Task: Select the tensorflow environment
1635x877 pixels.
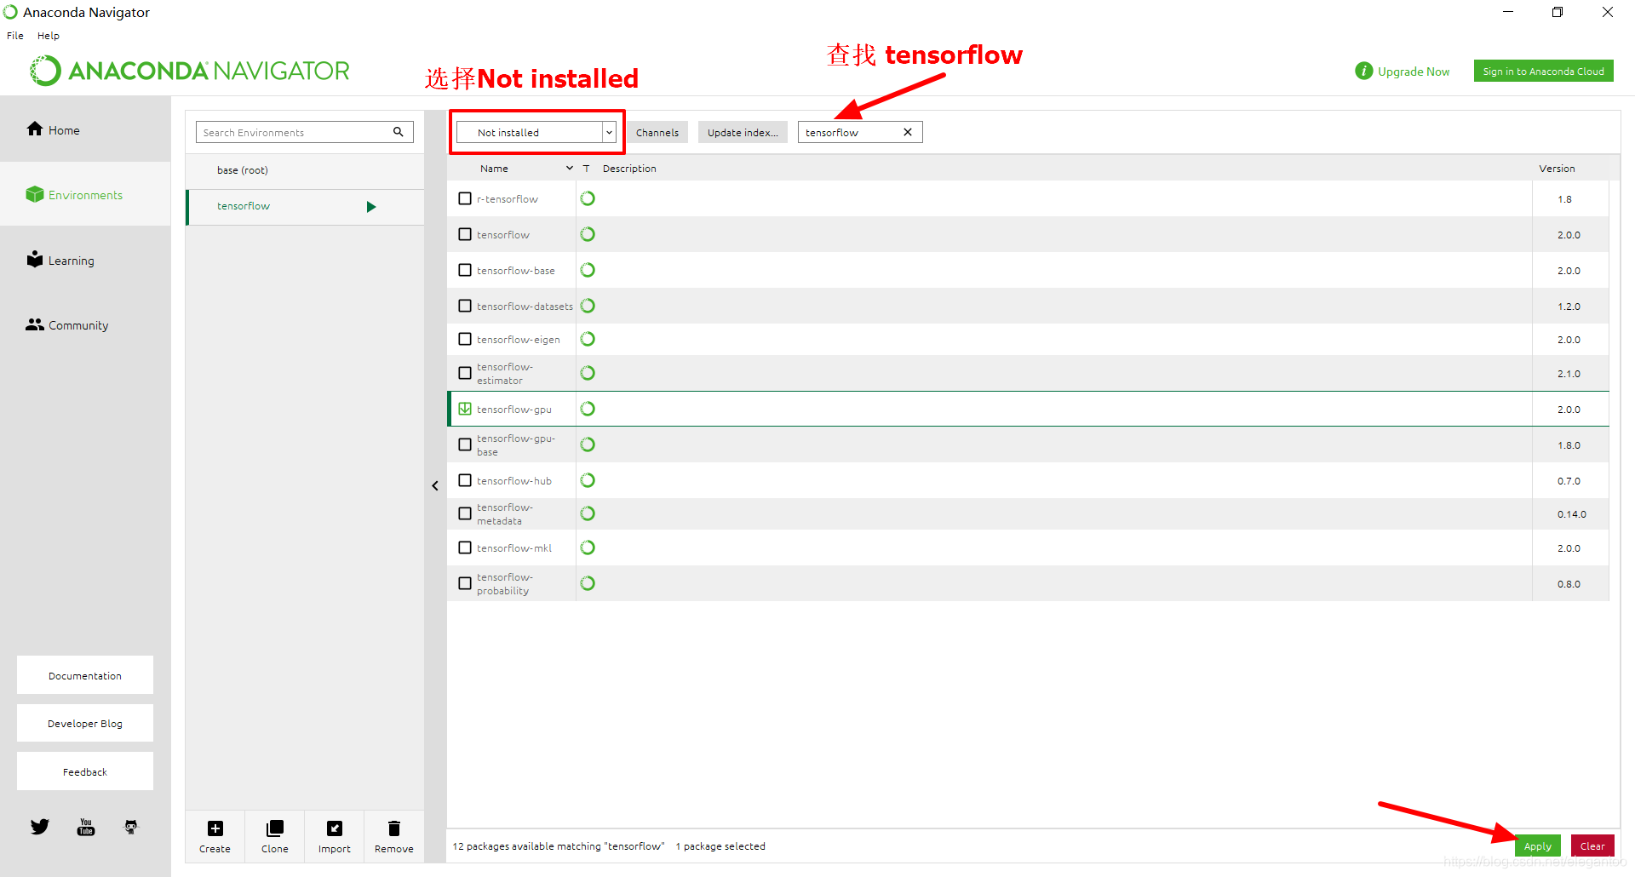Action: tap(305, 207)
